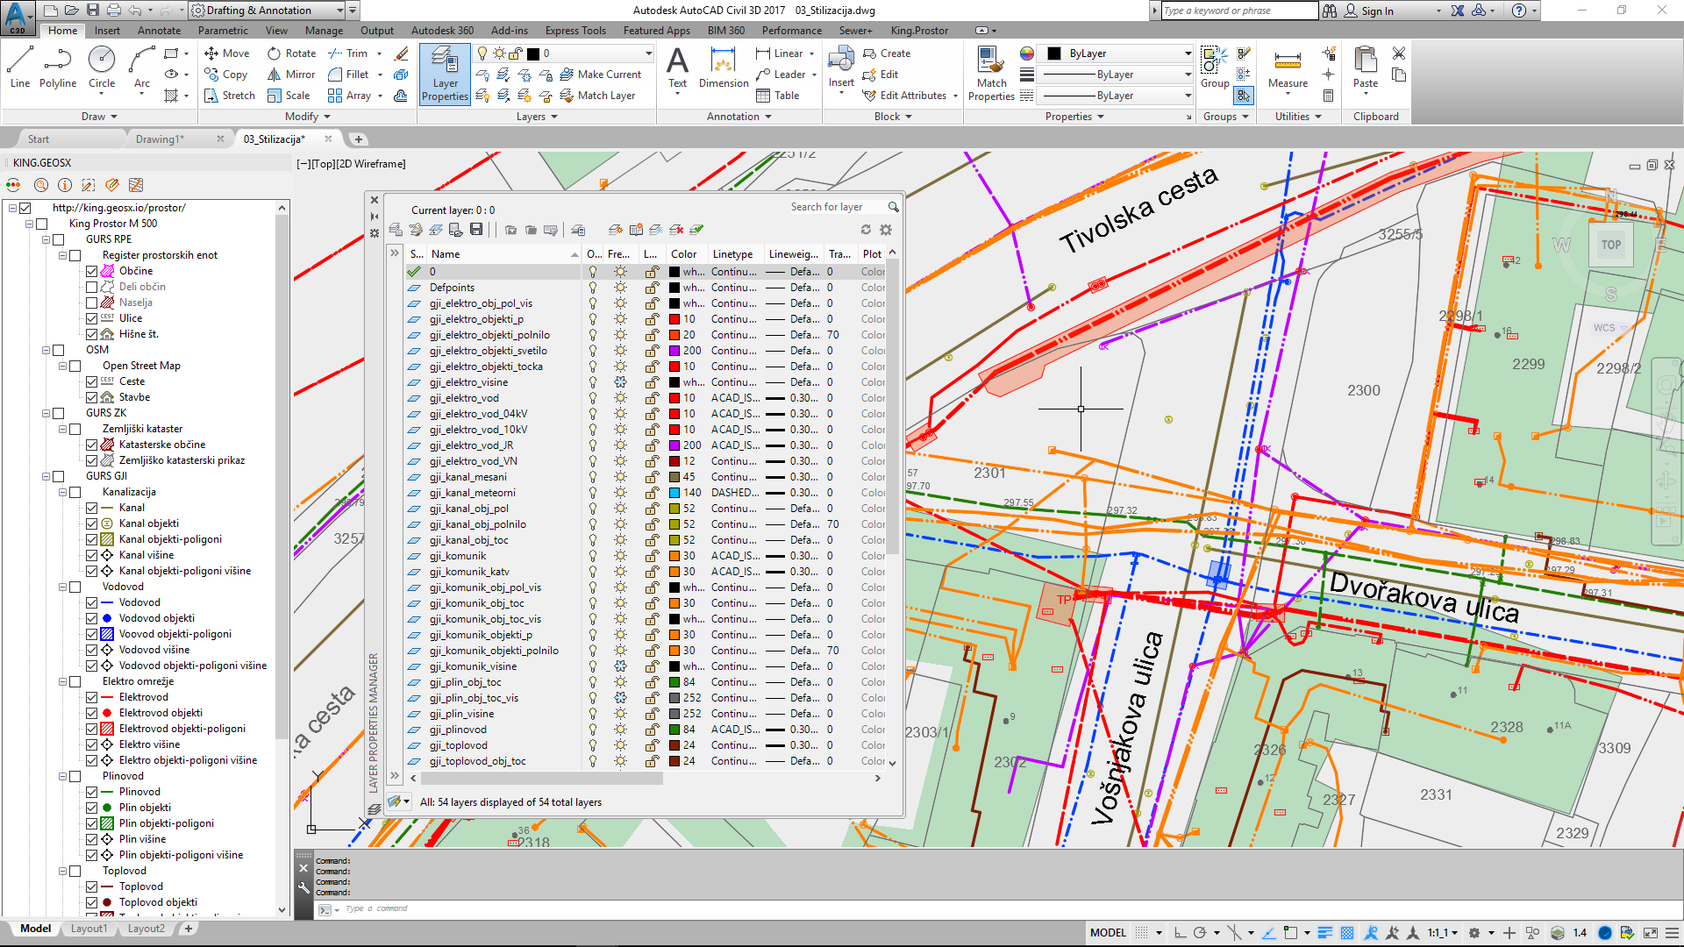Click the Move tool in Modify panel
1684x947 pixels.
click(227, 53)
